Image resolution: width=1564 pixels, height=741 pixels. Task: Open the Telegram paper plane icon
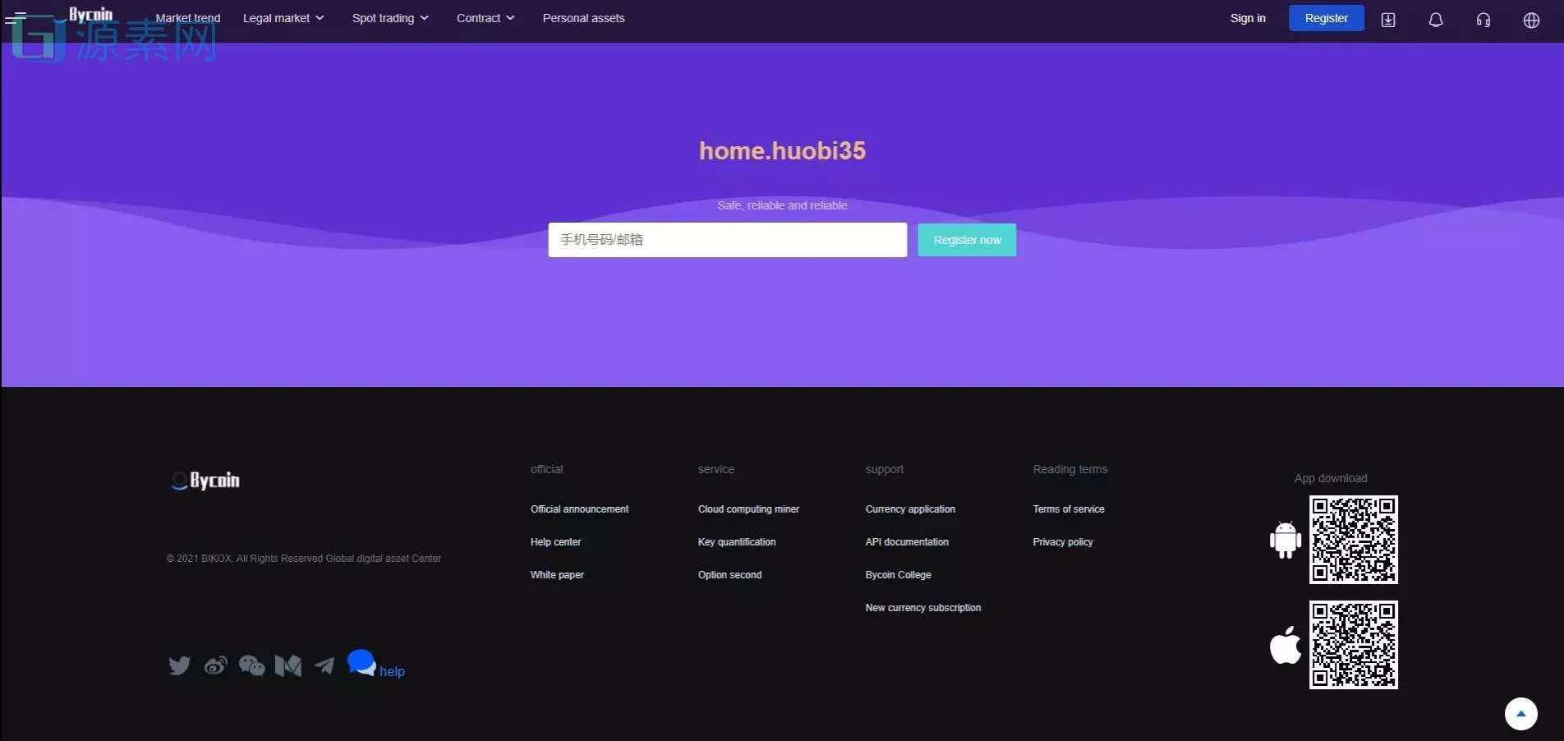click(324, 665)
